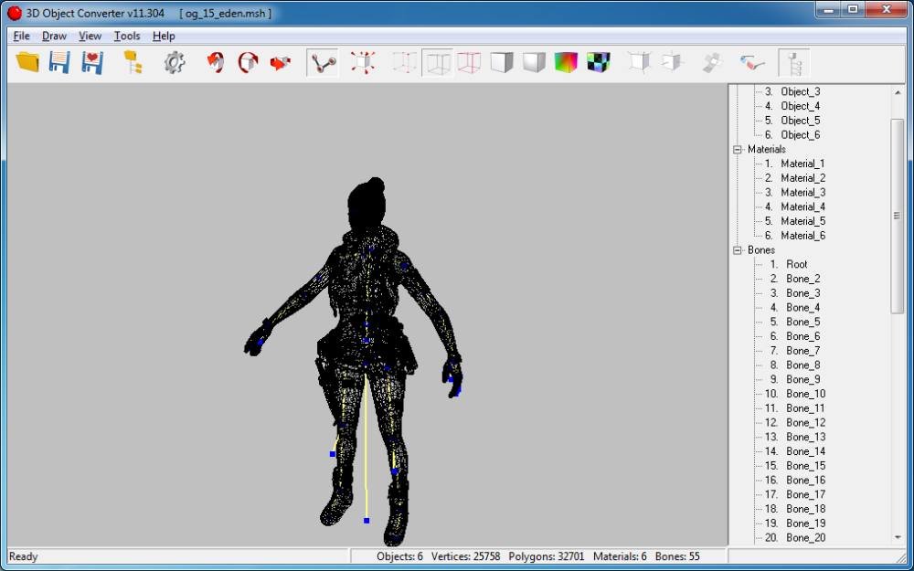Click the save with heart favorite icon

coord(91,62)
